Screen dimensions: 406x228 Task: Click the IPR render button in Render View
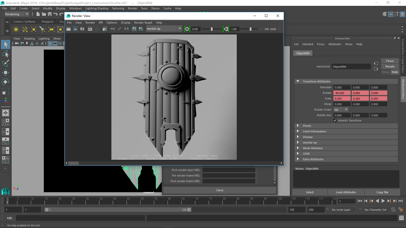pyautogui.click(x=90, y=29)
